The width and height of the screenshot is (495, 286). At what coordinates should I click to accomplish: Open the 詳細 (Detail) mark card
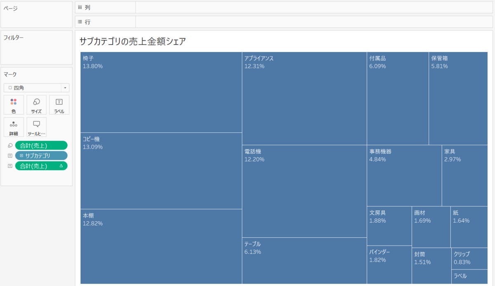(14, 127)
